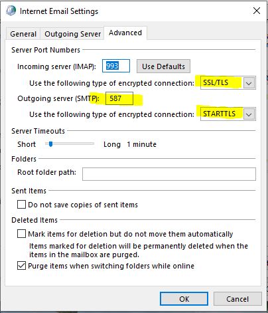Click the Server Timeouts slider handle
The width and height of the screenshot is (268, 313).
51,144
